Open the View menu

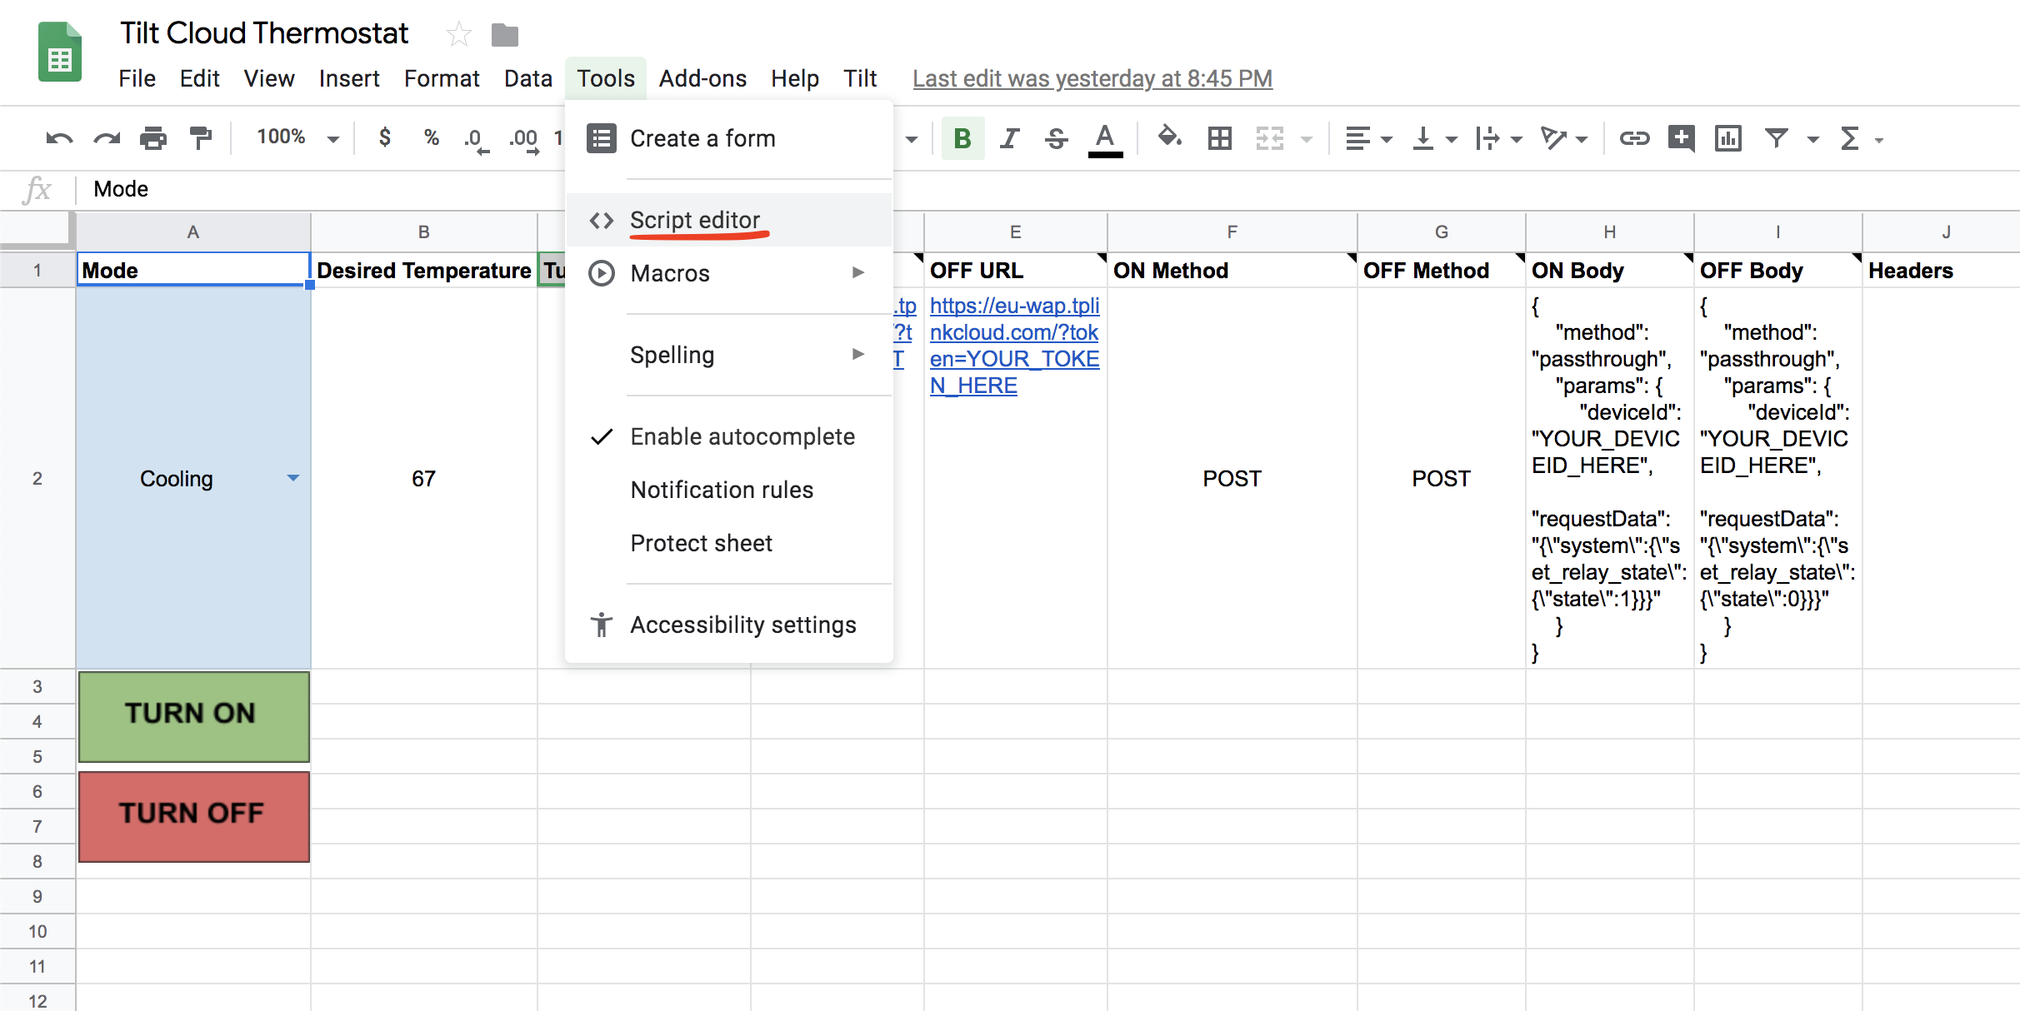point(268,78)
